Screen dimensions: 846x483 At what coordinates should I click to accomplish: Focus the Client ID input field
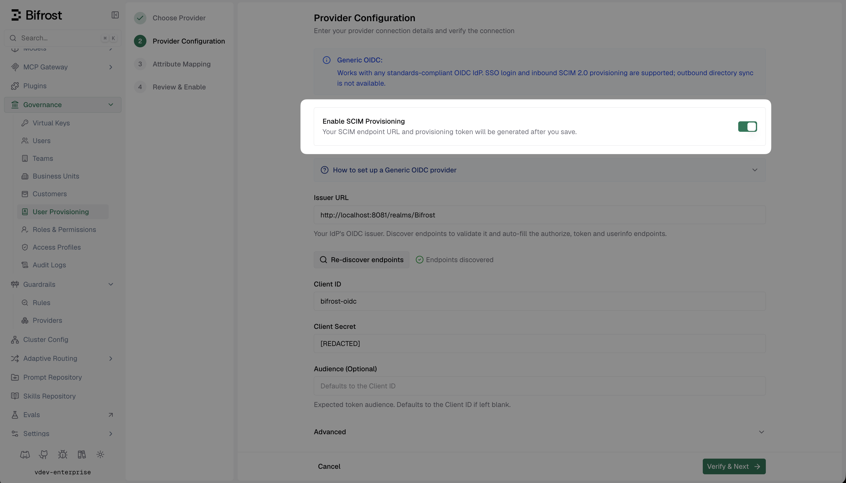pyautogui.click(x=539, y=301)
